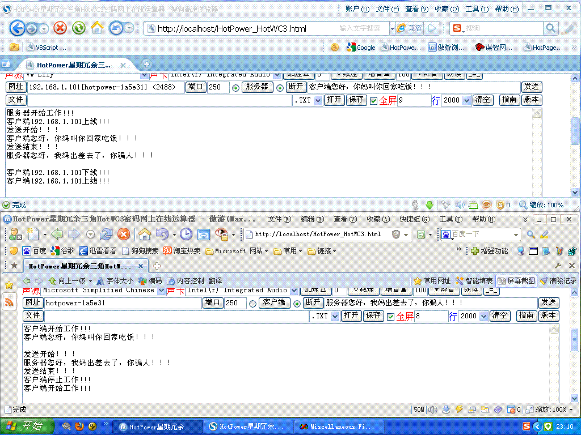Click the speaker icon in Sogou status bar

point(460,205)
